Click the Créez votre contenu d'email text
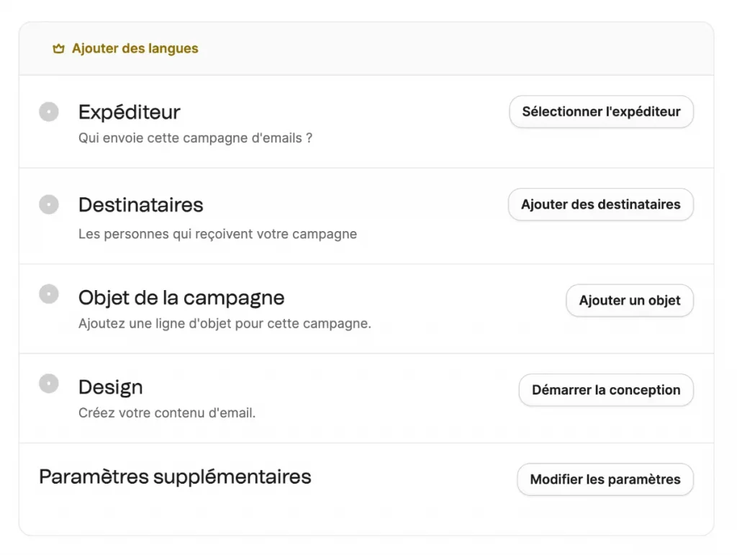Viewport: 737px width, 555px height. coord(166,412)
